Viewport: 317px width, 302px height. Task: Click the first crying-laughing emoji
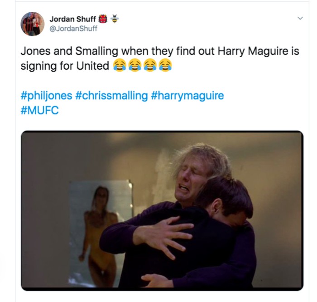[x=119, y=65]
